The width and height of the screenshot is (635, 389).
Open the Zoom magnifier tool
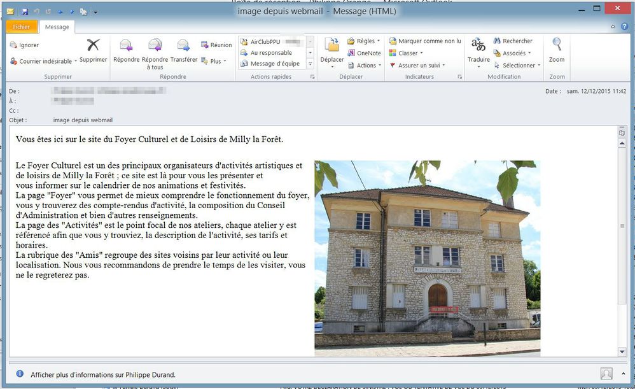click(x=557, y=46)
